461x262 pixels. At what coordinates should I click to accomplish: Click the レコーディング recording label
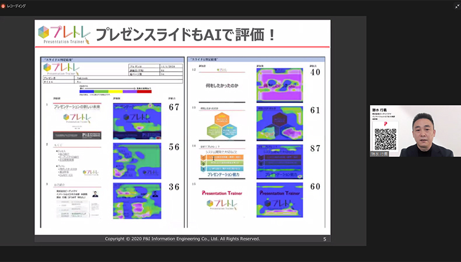[16, 6]
